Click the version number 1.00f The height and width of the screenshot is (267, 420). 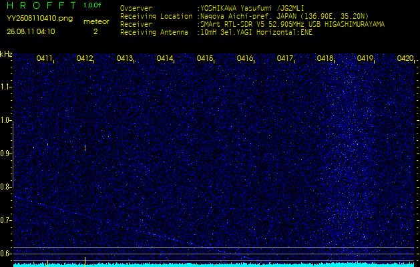92,5
